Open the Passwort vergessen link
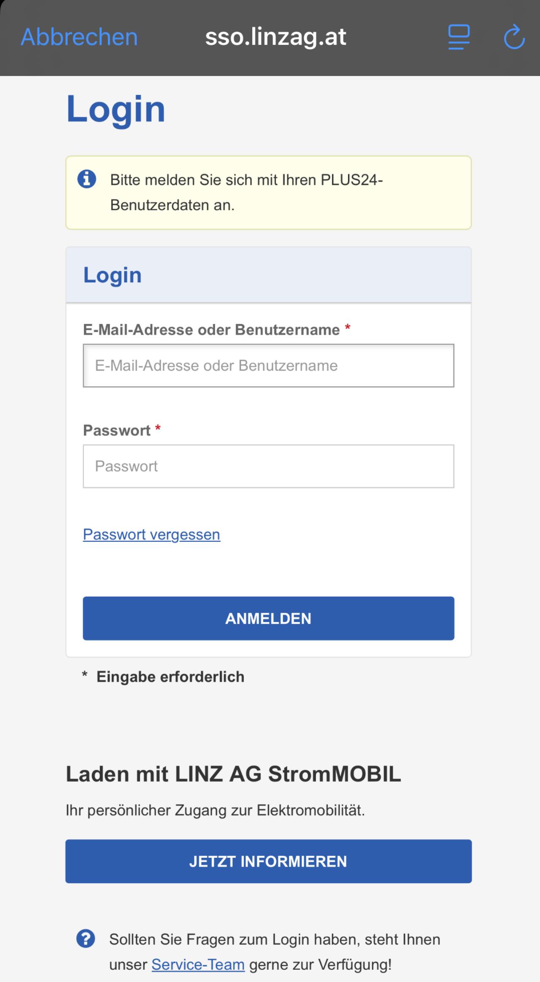 (151, 535)
